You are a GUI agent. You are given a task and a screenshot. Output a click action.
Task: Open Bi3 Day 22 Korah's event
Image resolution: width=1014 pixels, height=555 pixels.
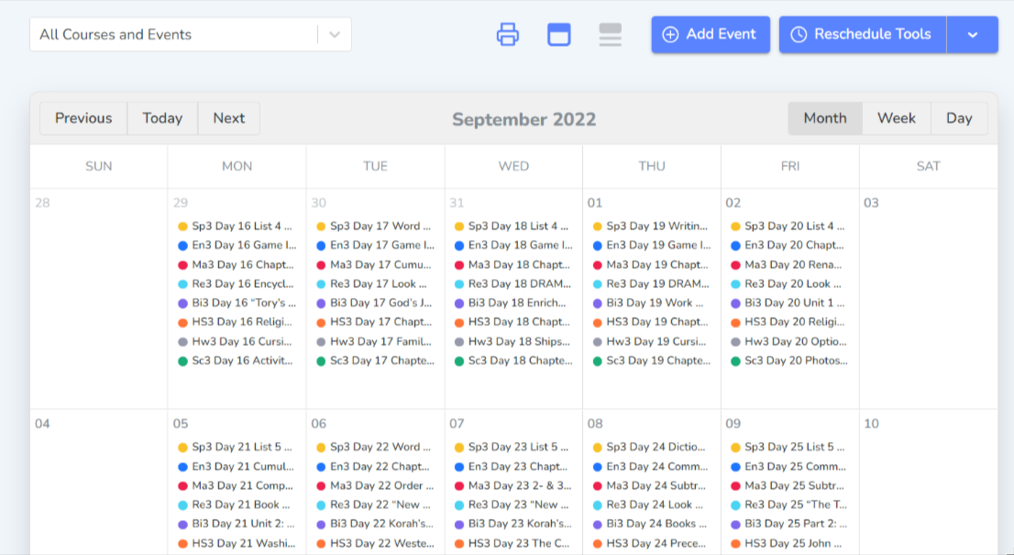point(374,524)
